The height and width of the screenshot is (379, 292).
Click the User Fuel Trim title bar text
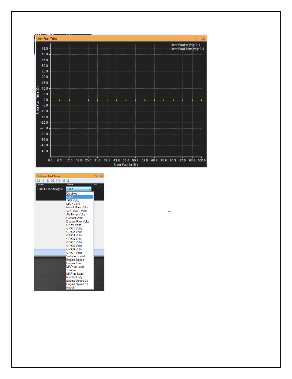(47, 39)
